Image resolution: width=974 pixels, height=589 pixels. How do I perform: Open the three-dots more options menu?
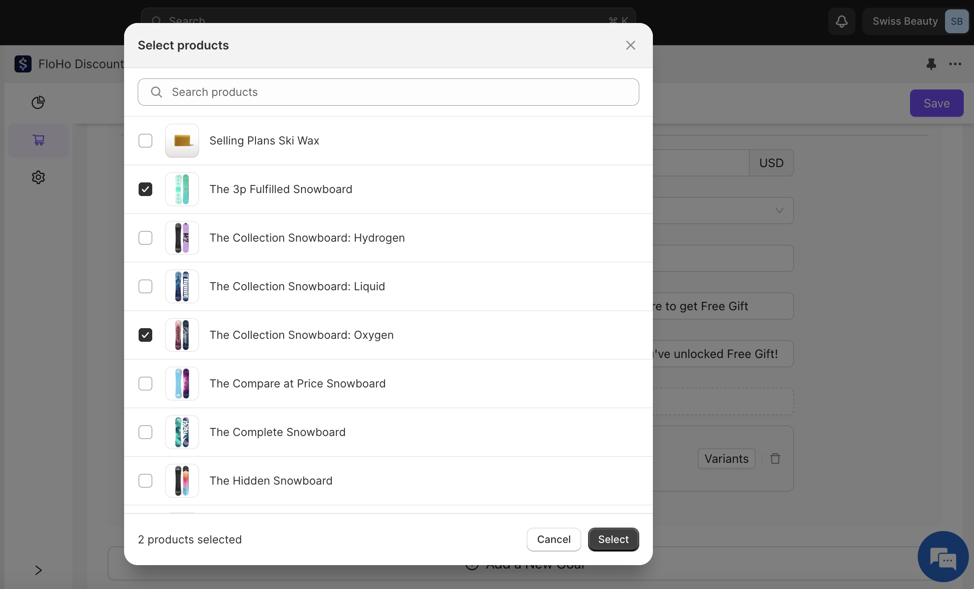click(x=955, y=64)
